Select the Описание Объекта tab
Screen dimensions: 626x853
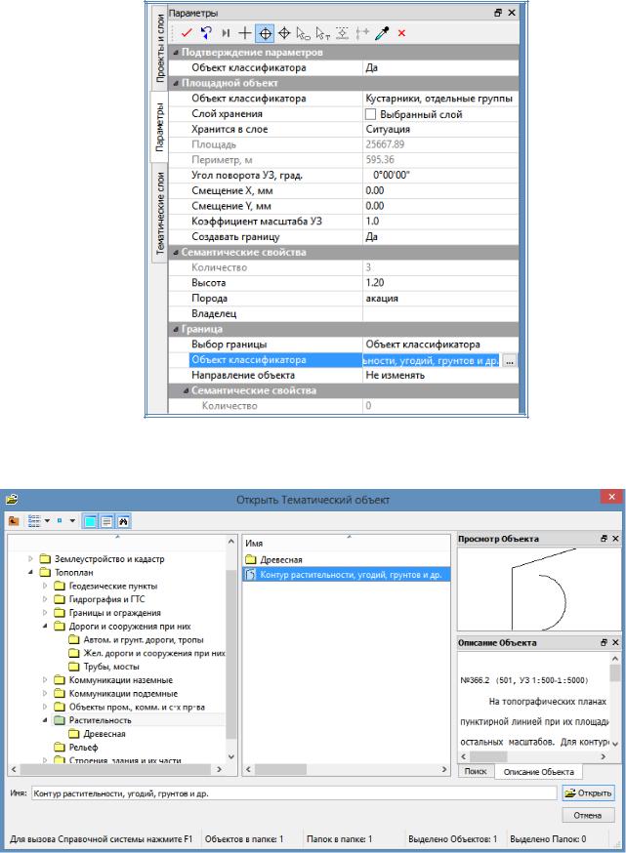[x=538, y=771]
